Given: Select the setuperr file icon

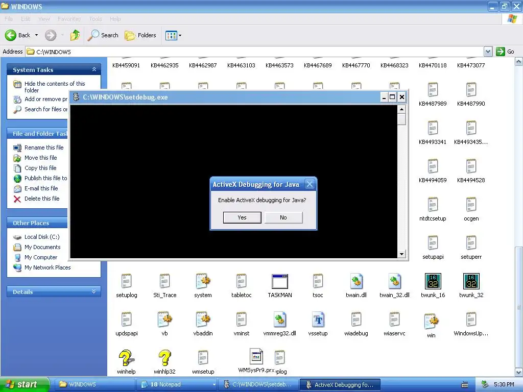Looking at the screenshot, I should pos(471,243).
